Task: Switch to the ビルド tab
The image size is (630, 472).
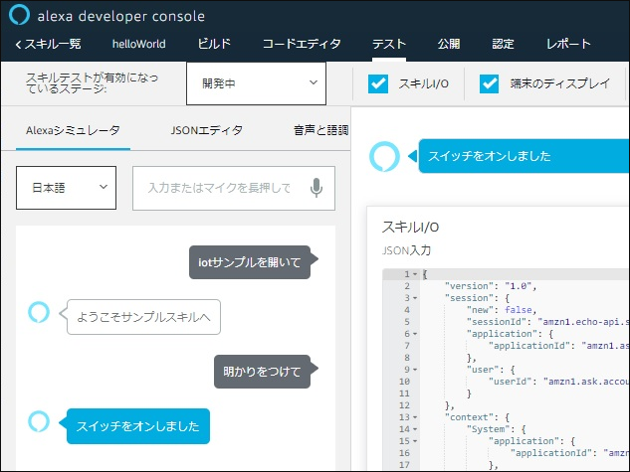Action: [214, 44]
